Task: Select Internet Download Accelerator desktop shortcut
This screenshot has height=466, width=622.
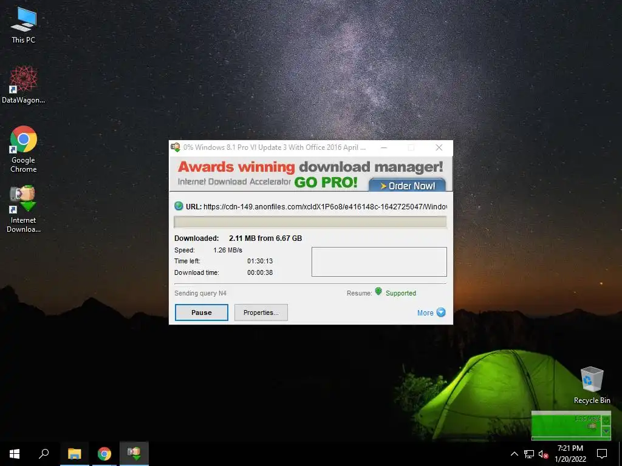Action: (x=23, y=209)
